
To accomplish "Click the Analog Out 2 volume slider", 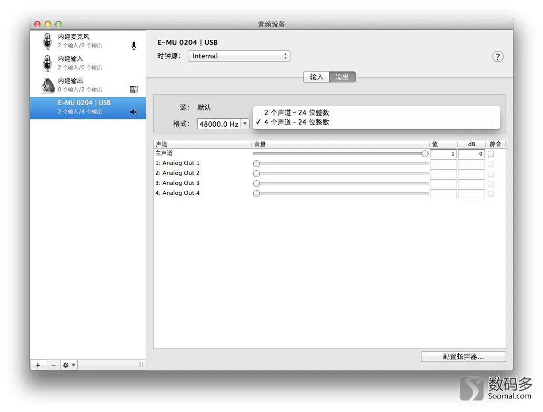I will pyautogui.click(x=341, y=173).
